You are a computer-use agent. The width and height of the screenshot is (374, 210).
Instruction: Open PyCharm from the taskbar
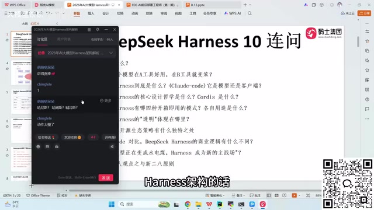click(220, 204)
